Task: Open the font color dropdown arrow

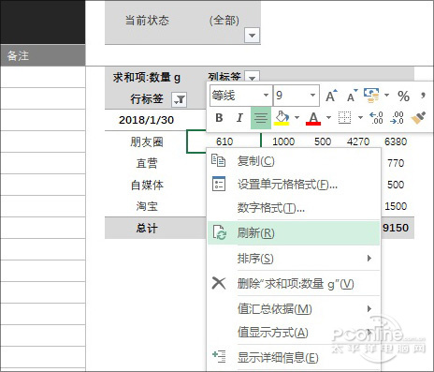Action: 328,118
